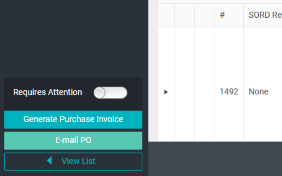Image resolution: width=282 pixels, height=176 pixels.
Task: Send the order via E-mail PO
Action: [73, 140]
